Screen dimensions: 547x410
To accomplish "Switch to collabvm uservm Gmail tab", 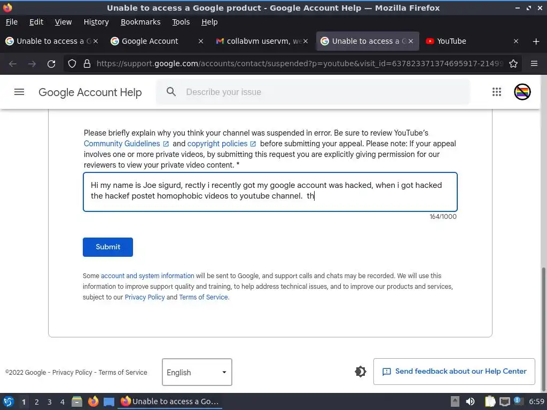I will click(262, 42).
